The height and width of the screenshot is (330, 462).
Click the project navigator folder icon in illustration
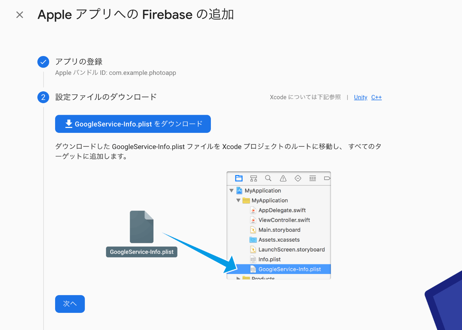coord(239,178)
